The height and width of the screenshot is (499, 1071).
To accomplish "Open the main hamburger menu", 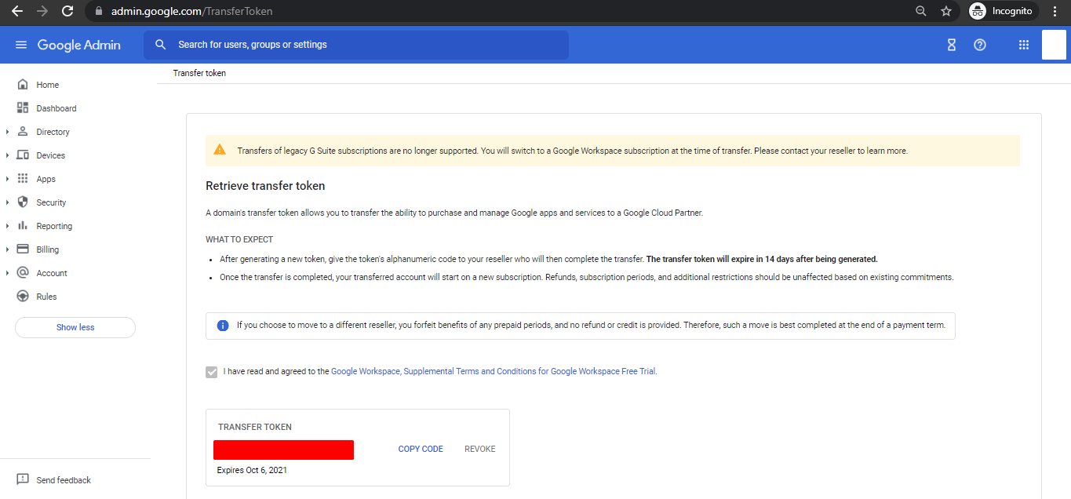I will [x=21, y=45].
